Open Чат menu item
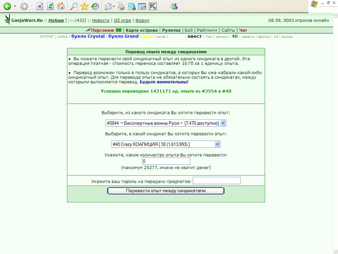The width and height of the screenshot is (338, 254). point(243,30)
